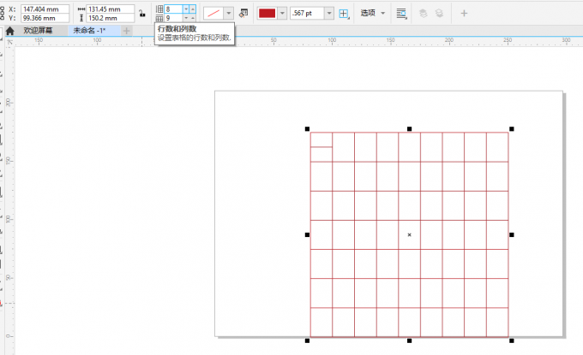The height and width of the screenshot is (355, 583).
Task: Click the Y position field 99.366 mm
Action: [x=45, y=18]
